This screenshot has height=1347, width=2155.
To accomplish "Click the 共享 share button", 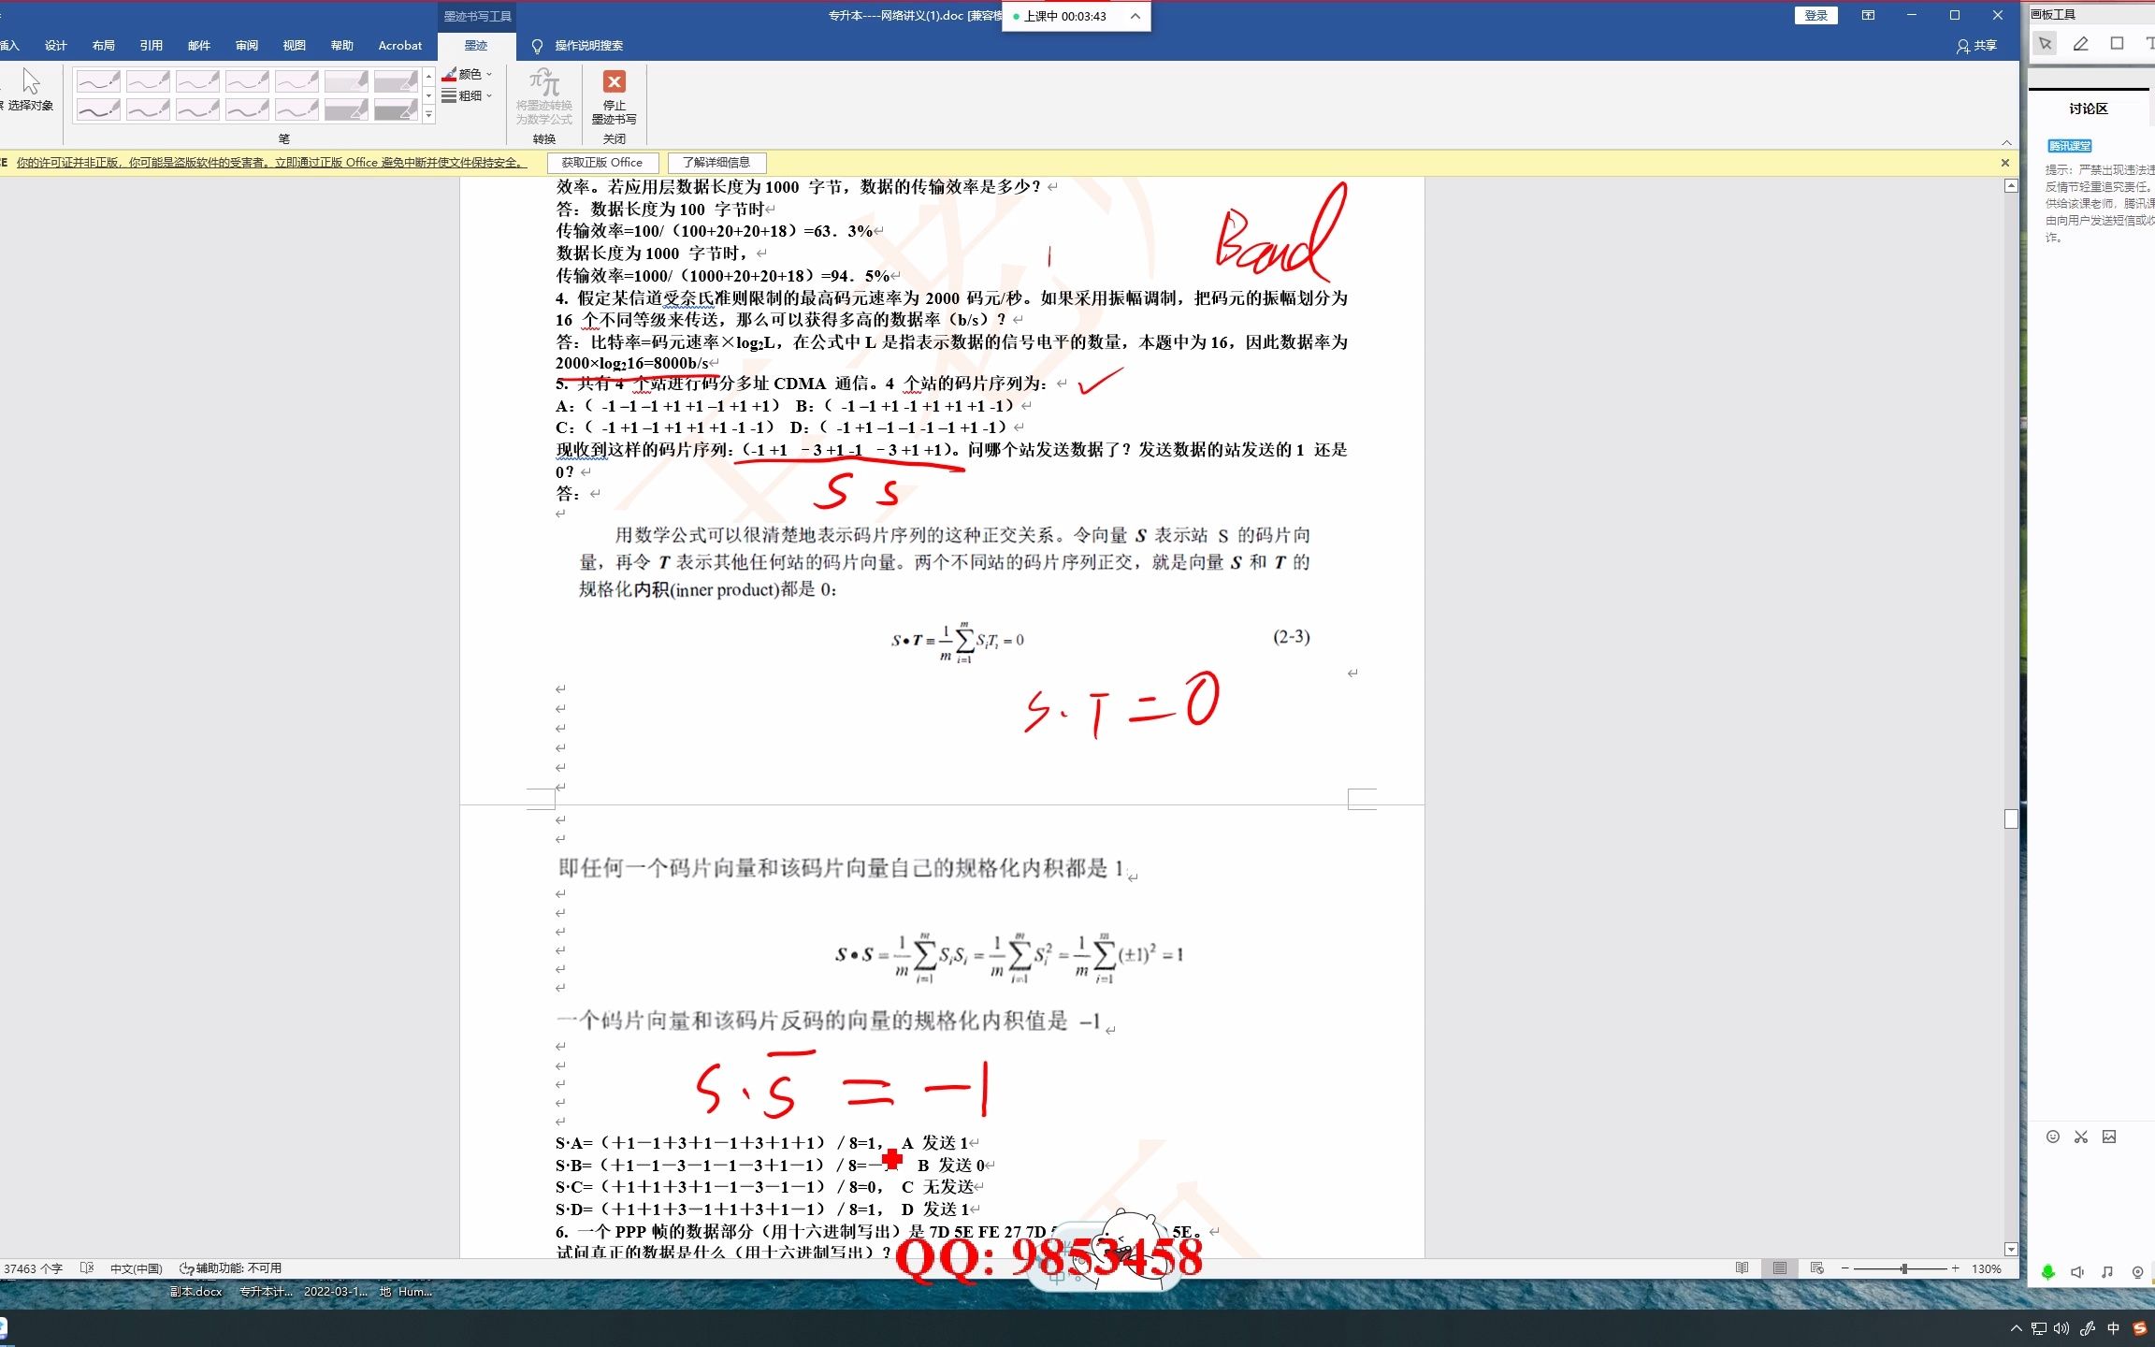I will [1976, 46].
